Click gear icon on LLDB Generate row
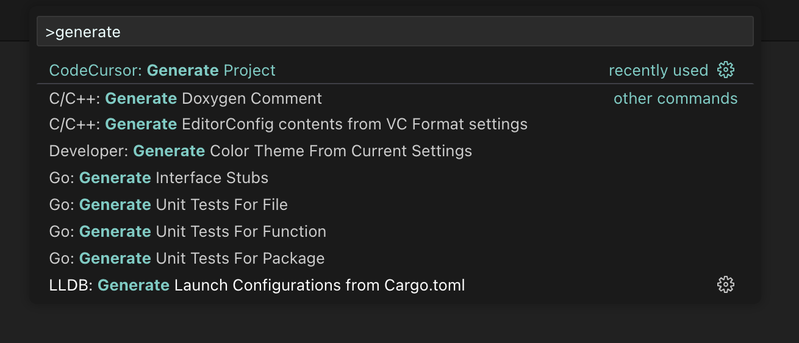The width and height of the screenshot is (799, 343). click(x=725, y=284)
